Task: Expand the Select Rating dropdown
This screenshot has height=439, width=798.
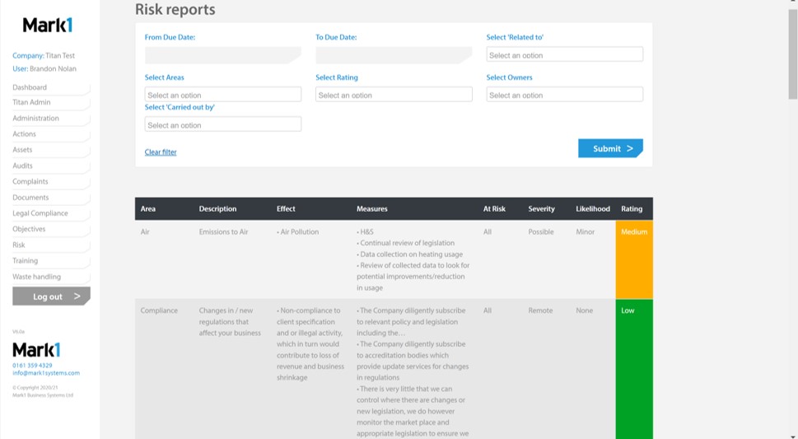Action: pyautogui.click(x=394, y=95)
